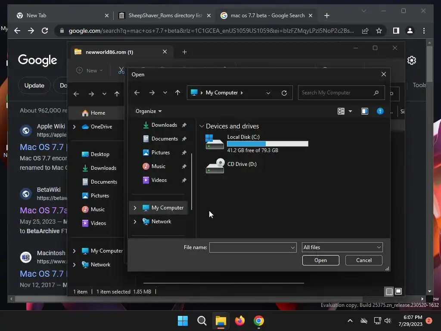
Task: Close the newworld86.rom (1) tab
Action: click(165, 52)
